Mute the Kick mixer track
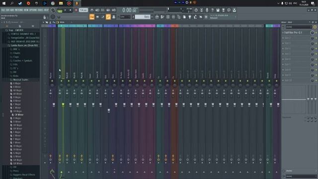Screen dimensions: 318x179 point(107,81)
